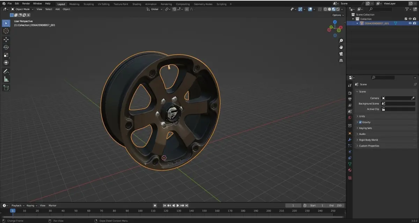Play the animation forward
419x223 pixels.
pyautogui.click(x=178, y=206)
